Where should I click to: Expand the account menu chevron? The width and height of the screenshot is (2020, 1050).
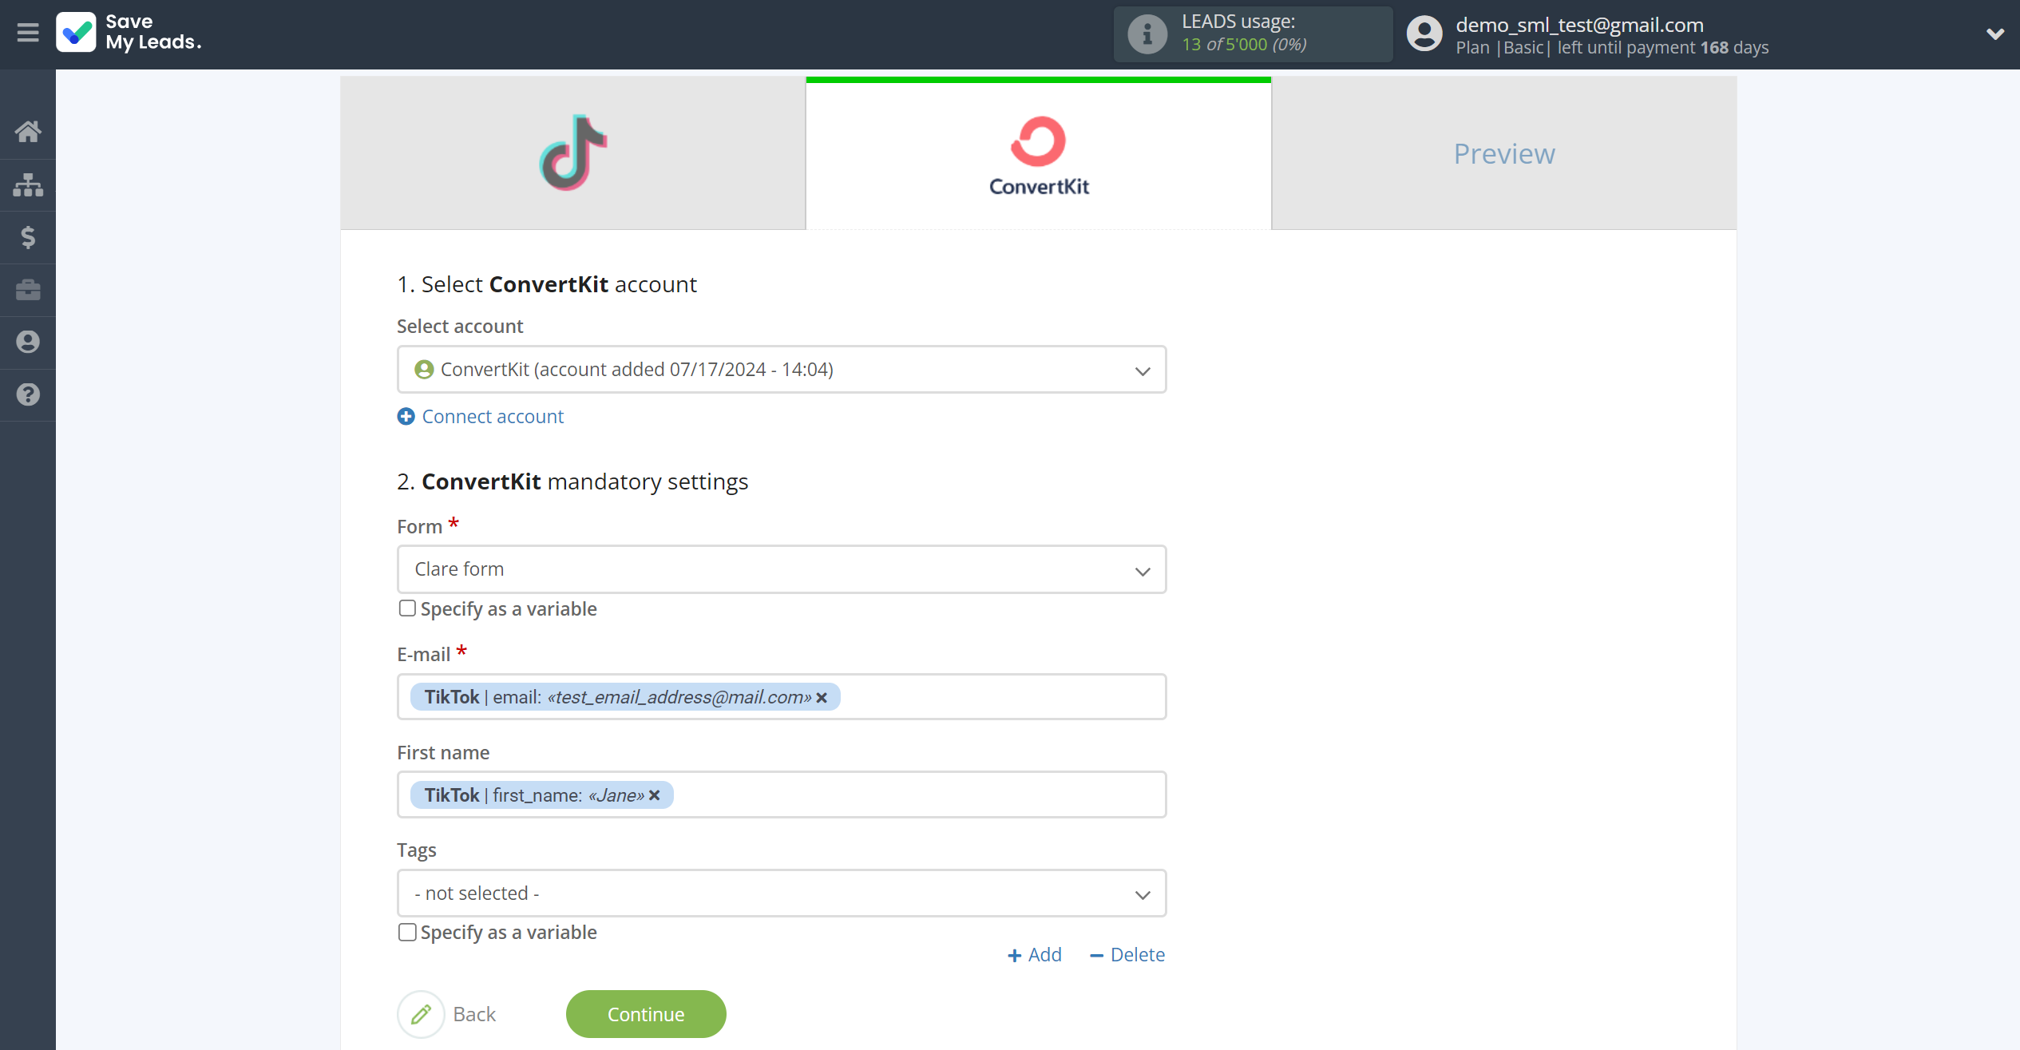pos(1994,34)
